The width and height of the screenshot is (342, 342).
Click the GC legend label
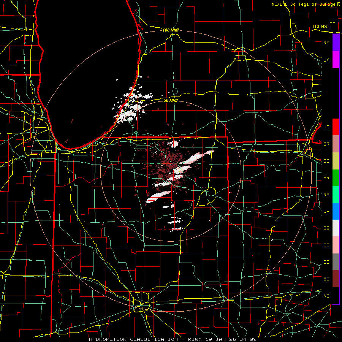[x=326, y=262]
